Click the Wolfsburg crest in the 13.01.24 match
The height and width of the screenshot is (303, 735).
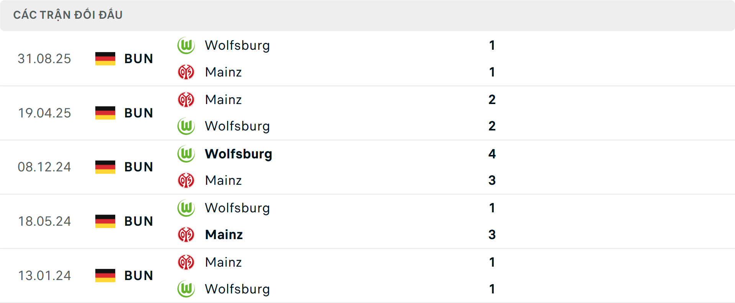click(186, 289)
